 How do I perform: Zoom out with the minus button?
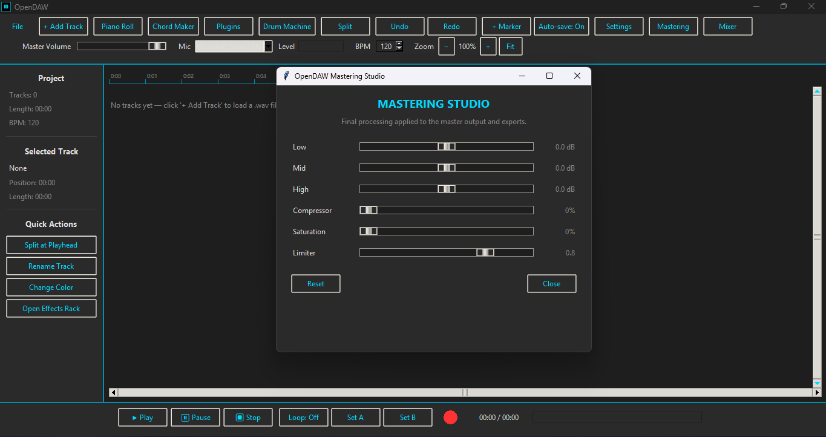447,47
